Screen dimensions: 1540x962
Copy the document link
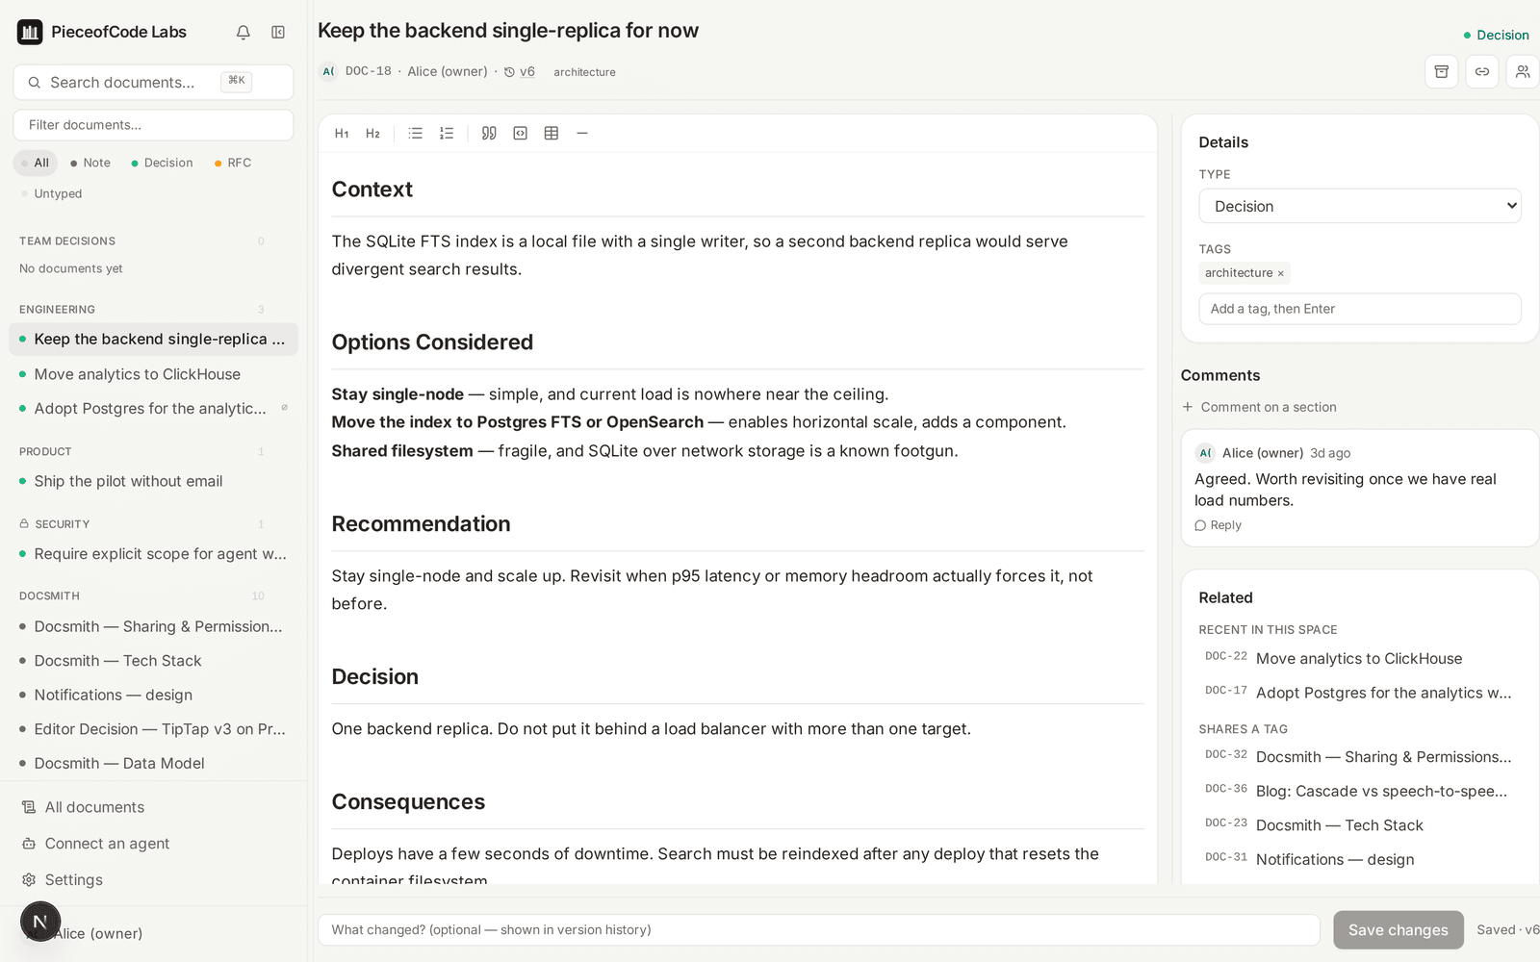click(x=1482, y=71)
